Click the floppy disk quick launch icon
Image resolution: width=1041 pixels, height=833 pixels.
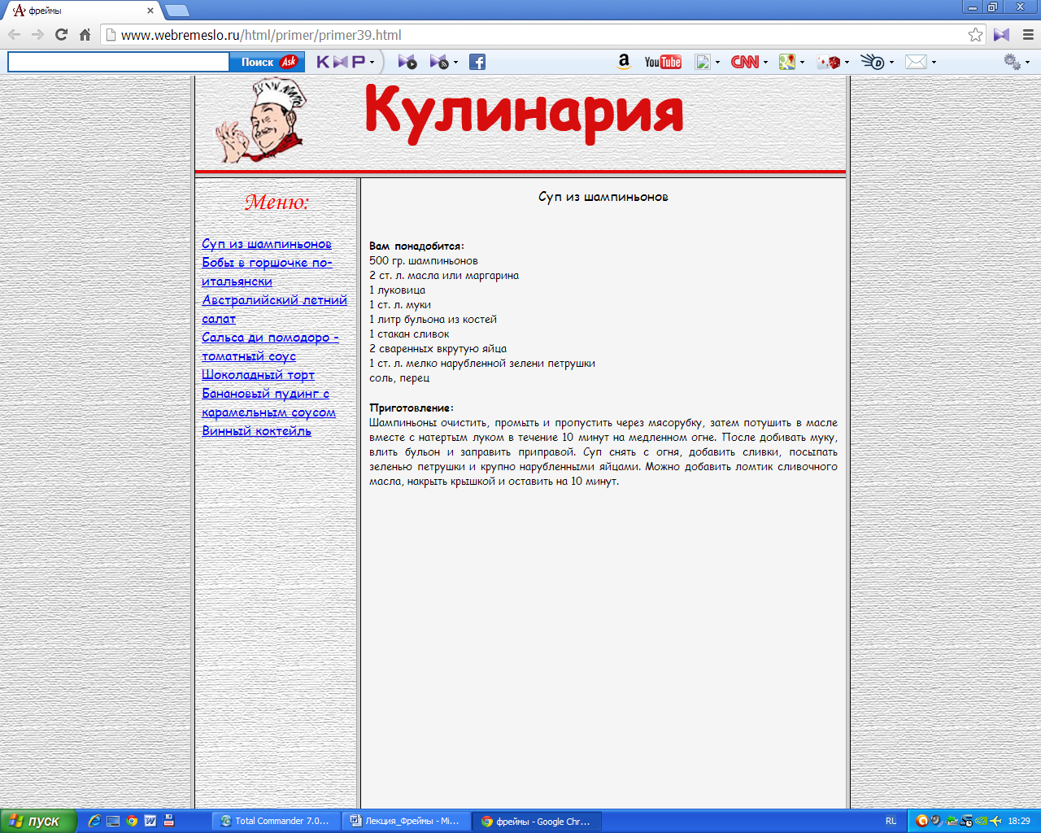click(x=169, y=821)
